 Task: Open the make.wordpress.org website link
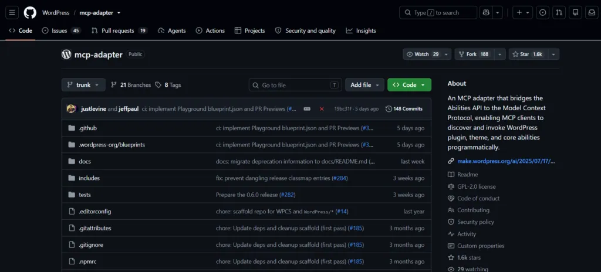click(x=506, y=161)
